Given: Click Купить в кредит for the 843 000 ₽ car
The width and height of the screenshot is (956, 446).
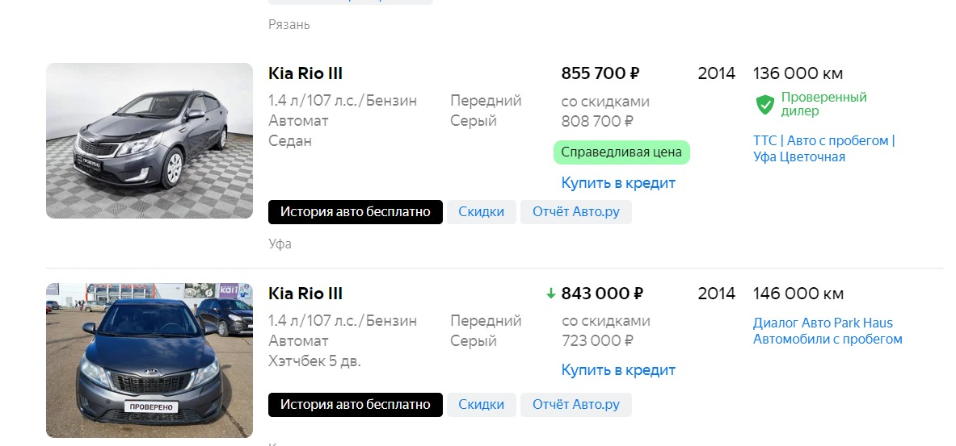Looking at the screenshot, I should click(618, 370).
